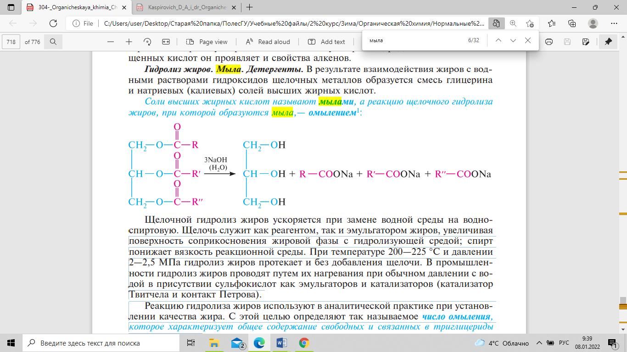Click '3NaOH' above the reaction arrow
Image resolution: width=627 pixels, height=352 pixels.
tap(216, 159)
